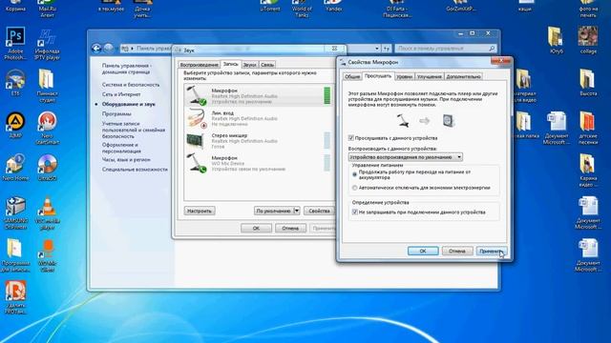
Task: Select the Пиннакл студия folder icon
Action: 47,86
